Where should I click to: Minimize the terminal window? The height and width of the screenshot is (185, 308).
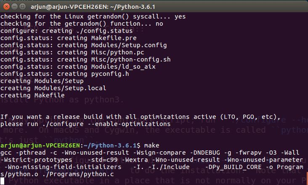pos(15,7)
